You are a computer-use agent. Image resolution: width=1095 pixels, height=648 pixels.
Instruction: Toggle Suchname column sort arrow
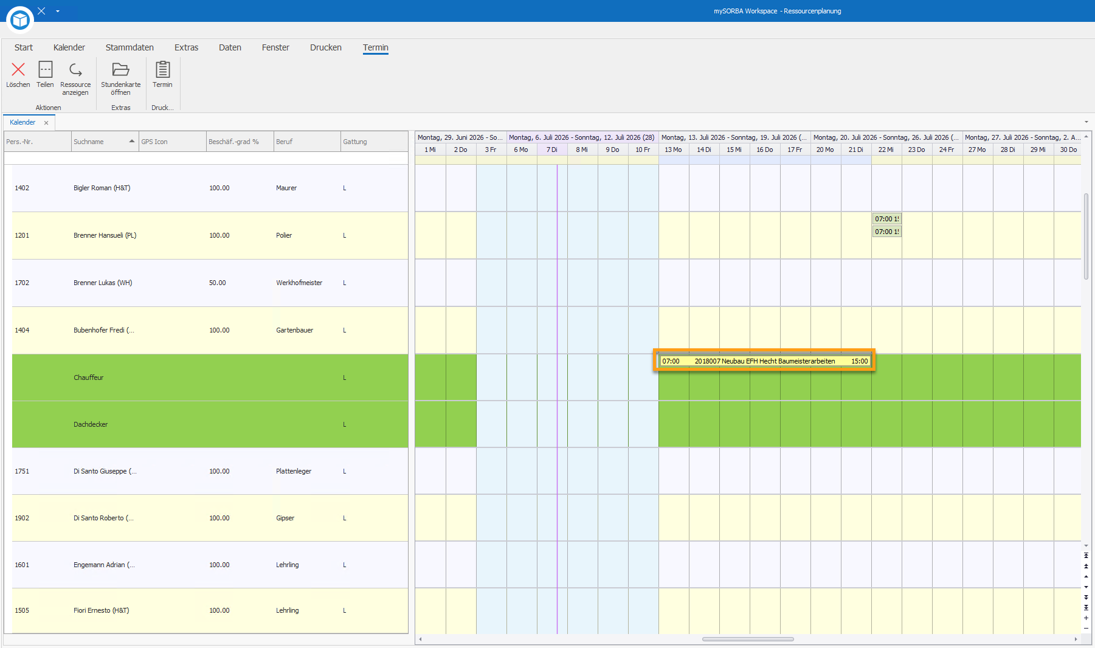tap(131, 141)
